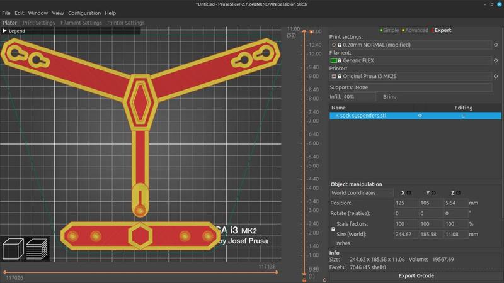Click the editing icon on sock suspenders row
Image resolution: width=504 pixels, height=283 pixels.
tap(464, 116)
